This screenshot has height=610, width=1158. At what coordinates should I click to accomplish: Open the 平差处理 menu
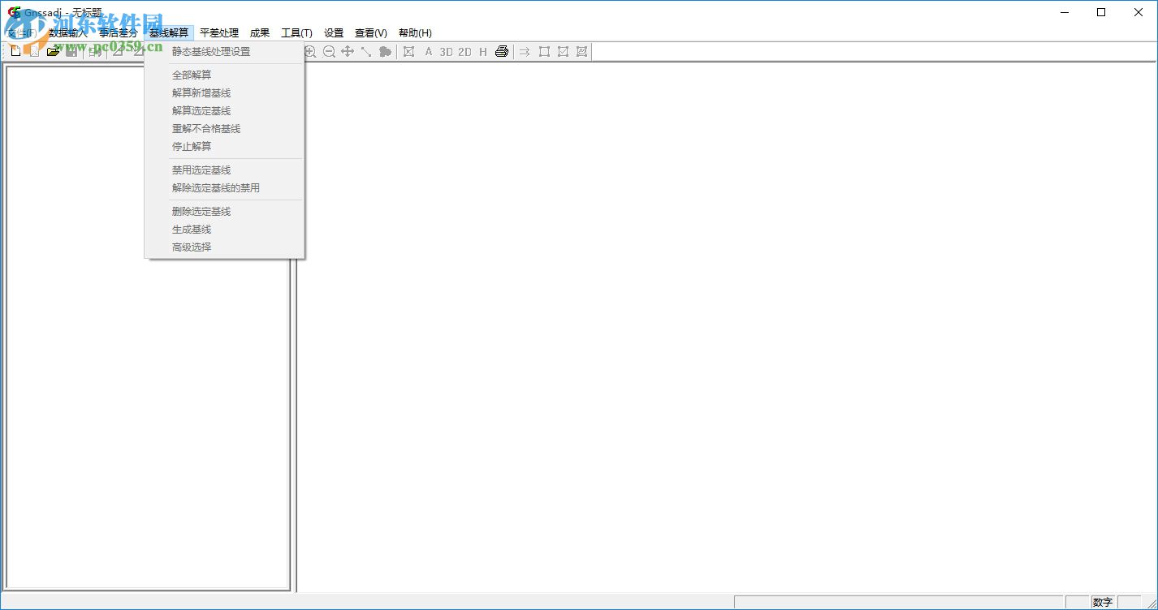click(x=219, y=33)
